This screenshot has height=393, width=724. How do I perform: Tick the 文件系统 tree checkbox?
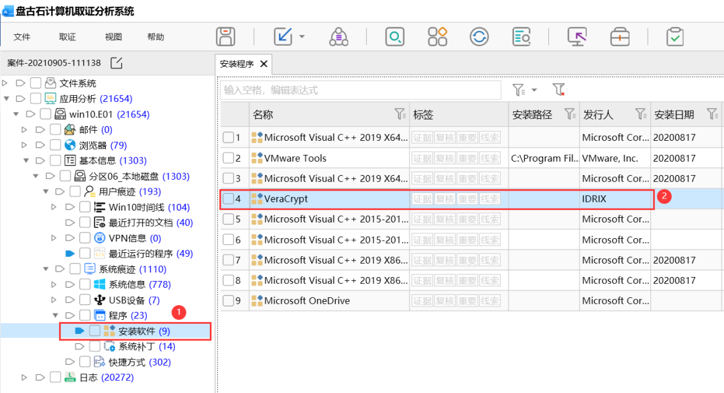(x=36, y=83)
